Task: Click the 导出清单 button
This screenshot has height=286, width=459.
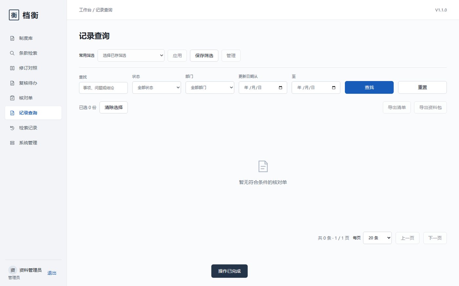Action: 397,108
